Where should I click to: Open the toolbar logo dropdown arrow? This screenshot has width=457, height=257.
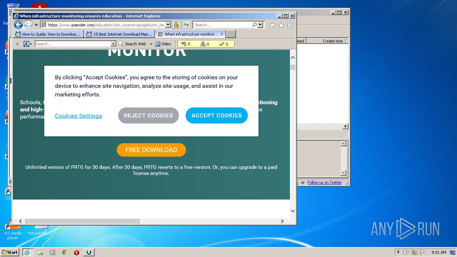(31, 44)
